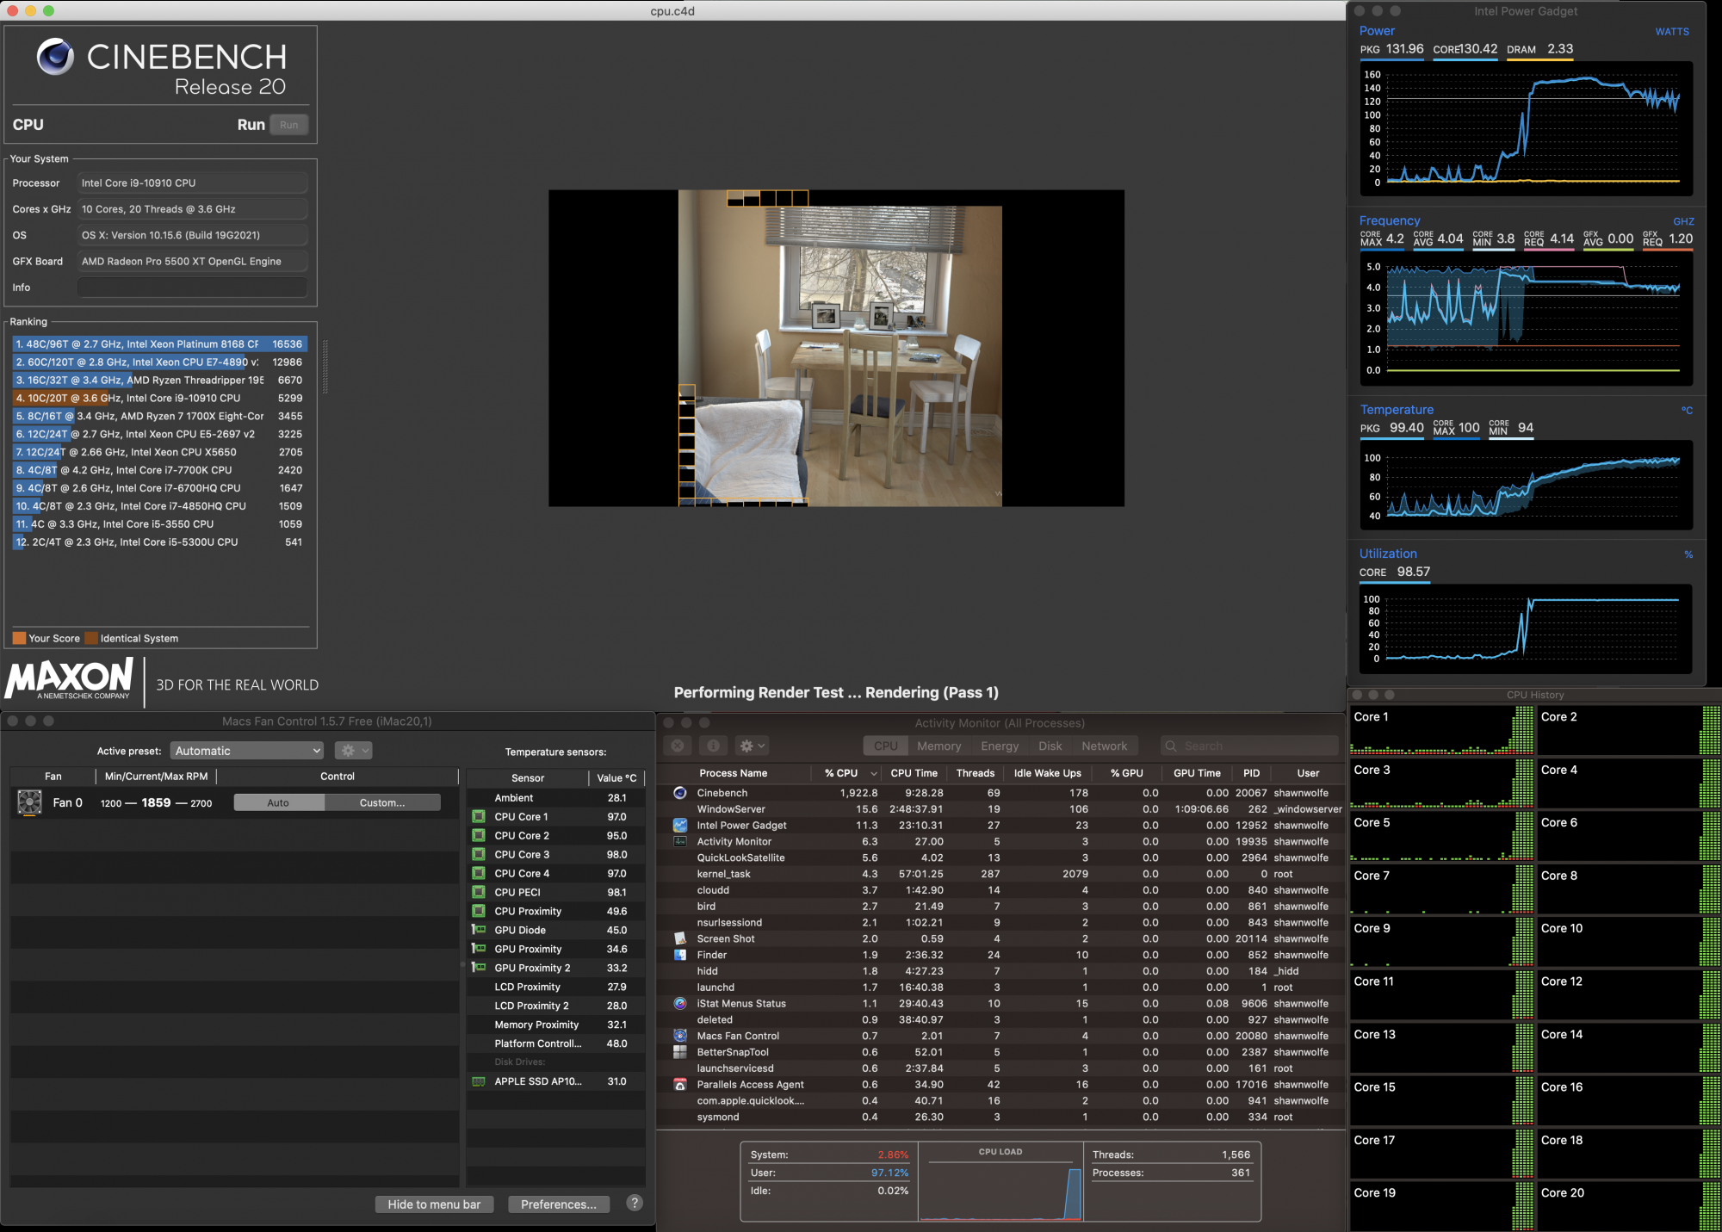This screenshot has height=1232, width=1722.
Task: Click Hide to menu bar button
Action: (x=434, y=1204)
